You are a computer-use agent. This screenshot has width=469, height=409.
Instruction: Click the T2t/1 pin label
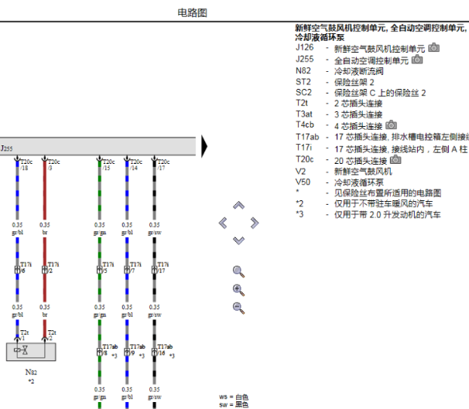(x=25, y=336)
